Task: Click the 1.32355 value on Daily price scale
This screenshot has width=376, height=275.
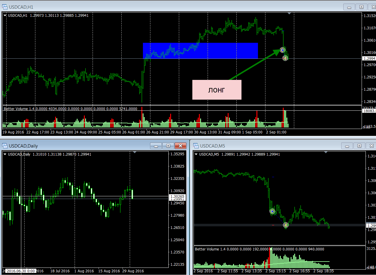Action: tap(177, 179)
